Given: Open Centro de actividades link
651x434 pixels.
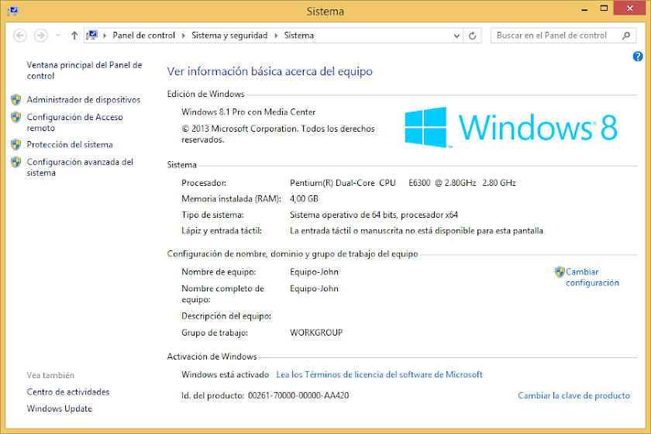Looking at the screenshot, I should pos(68,392).
